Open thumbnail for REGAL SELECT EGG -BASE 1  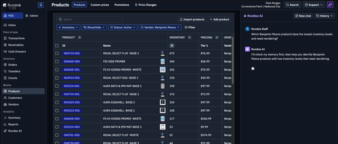pos(163,78)
